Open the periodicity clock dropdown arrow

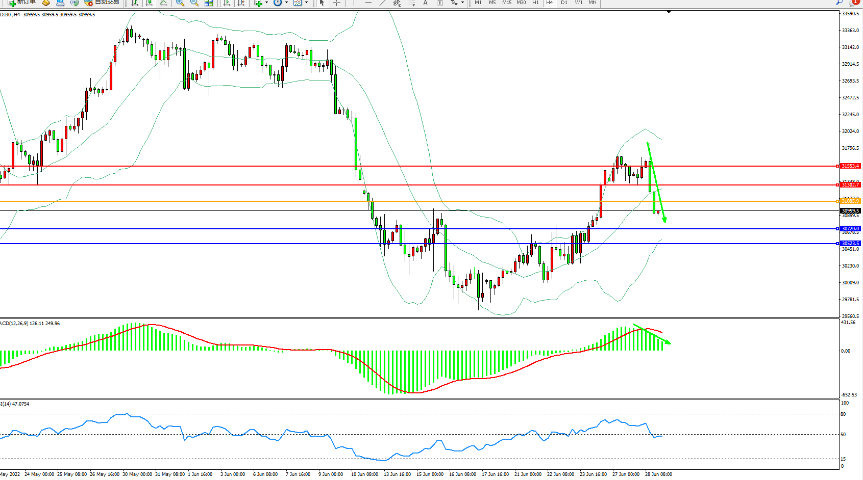pyautogui.click(x=286, y=3)
